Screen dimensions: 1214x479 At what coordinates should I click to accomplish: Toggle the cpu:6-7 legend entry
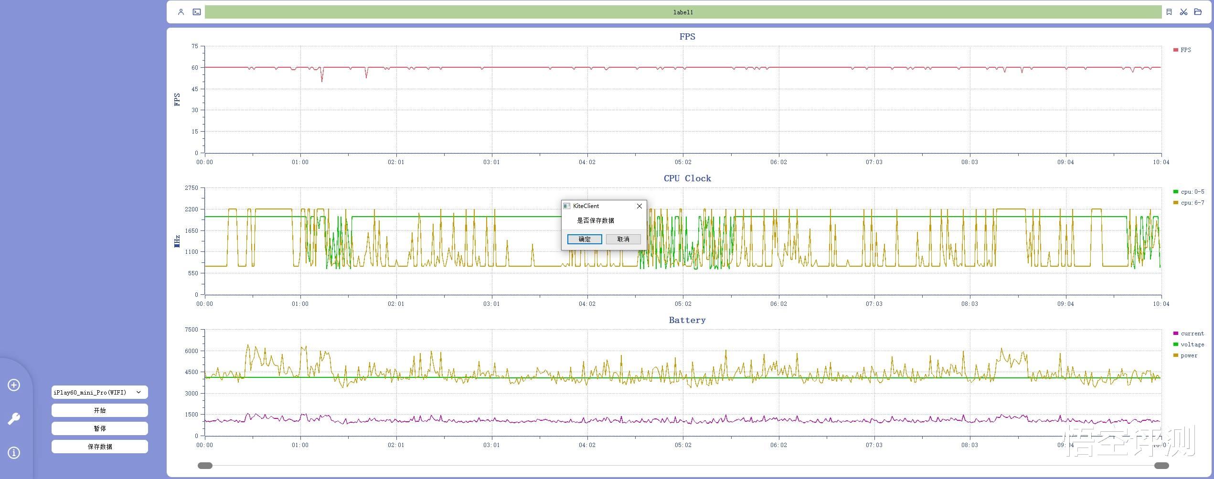pos(1189,203)
